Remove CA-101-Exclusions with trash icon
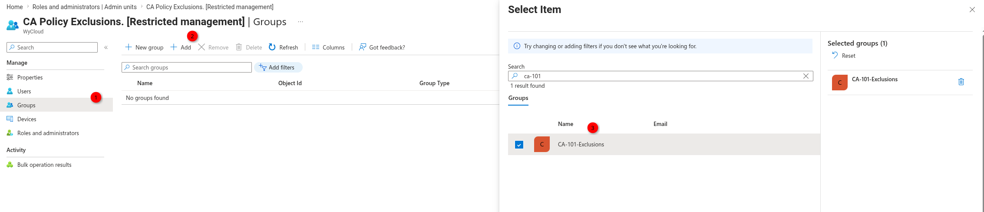Viewport: 984px width, 212px height. tap(961, 82)
